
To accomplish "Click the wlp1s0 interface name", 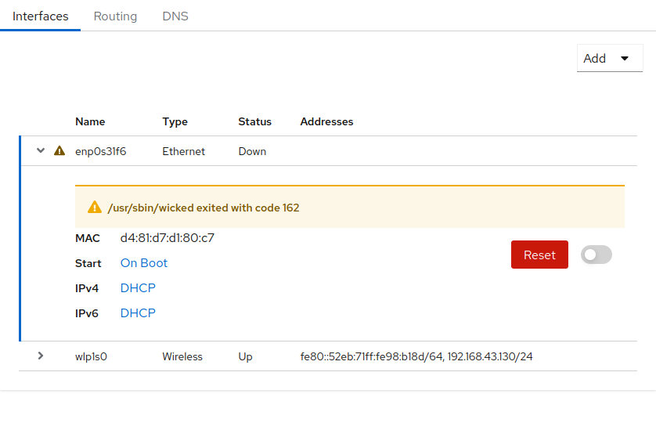I will tap(91, 356).
